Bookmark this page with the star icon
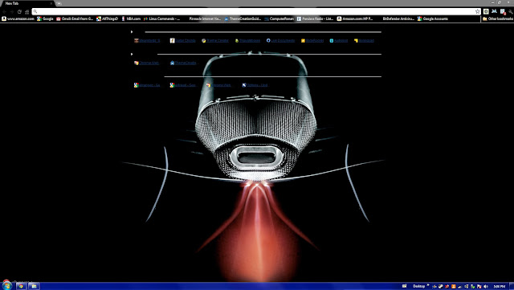This screenshot has height=290, width=514. [477, 11]
